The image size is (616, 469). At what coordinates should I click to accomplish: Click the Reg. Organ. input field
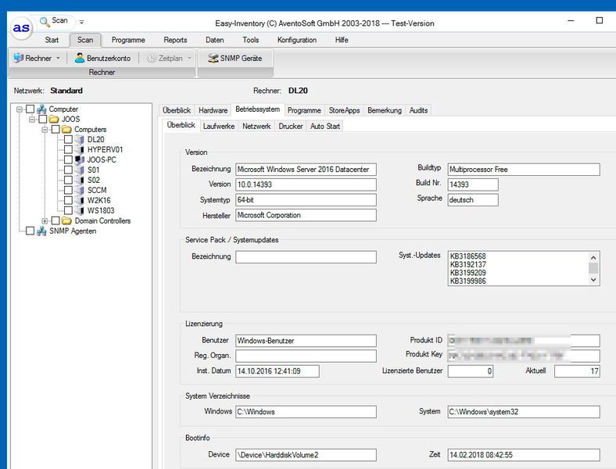click(x=306, y=356)
